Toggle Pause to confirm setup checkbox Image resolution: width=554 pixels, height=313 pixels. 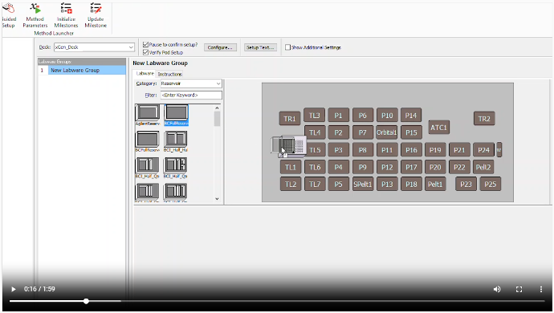pyautogui.click(x=145, y=44)
